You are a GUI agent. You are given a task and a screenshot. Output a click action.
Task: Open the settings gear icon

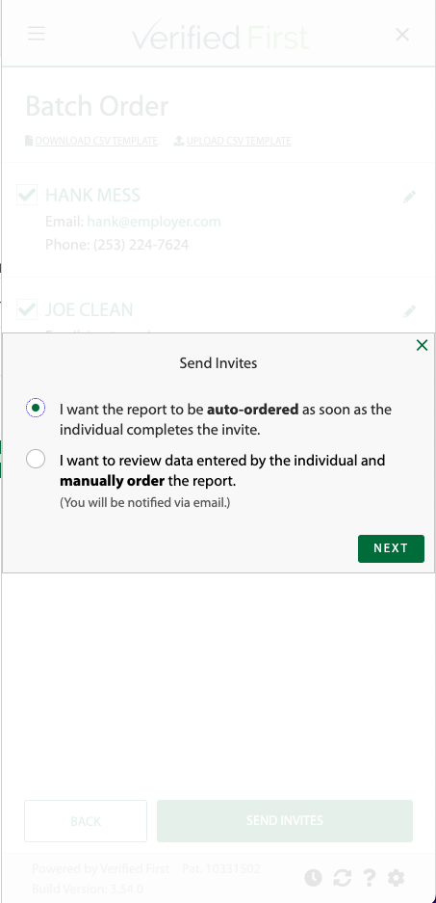tap(396, 878)
